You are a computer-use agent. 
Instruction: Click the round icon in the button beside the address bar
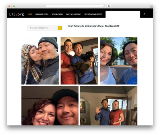(109, 6)
